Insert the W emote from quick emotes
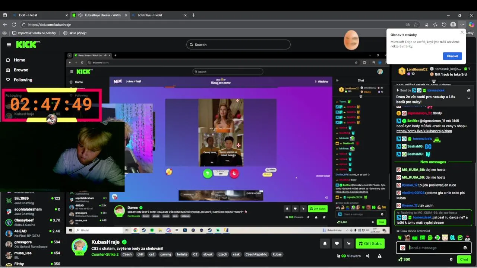The width and height of the screenshot is (477, 268). (400, 238)
